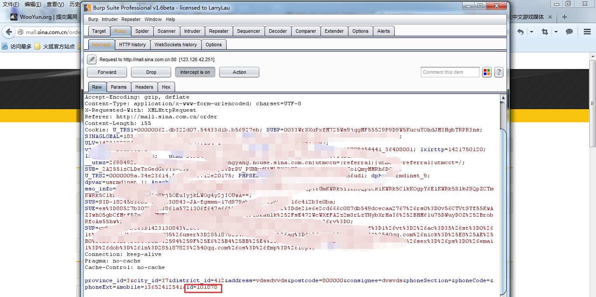The height and width of the screenshot is (297, 596).
Task: Switch to the Hex view tab
Action: coord(166,87)
